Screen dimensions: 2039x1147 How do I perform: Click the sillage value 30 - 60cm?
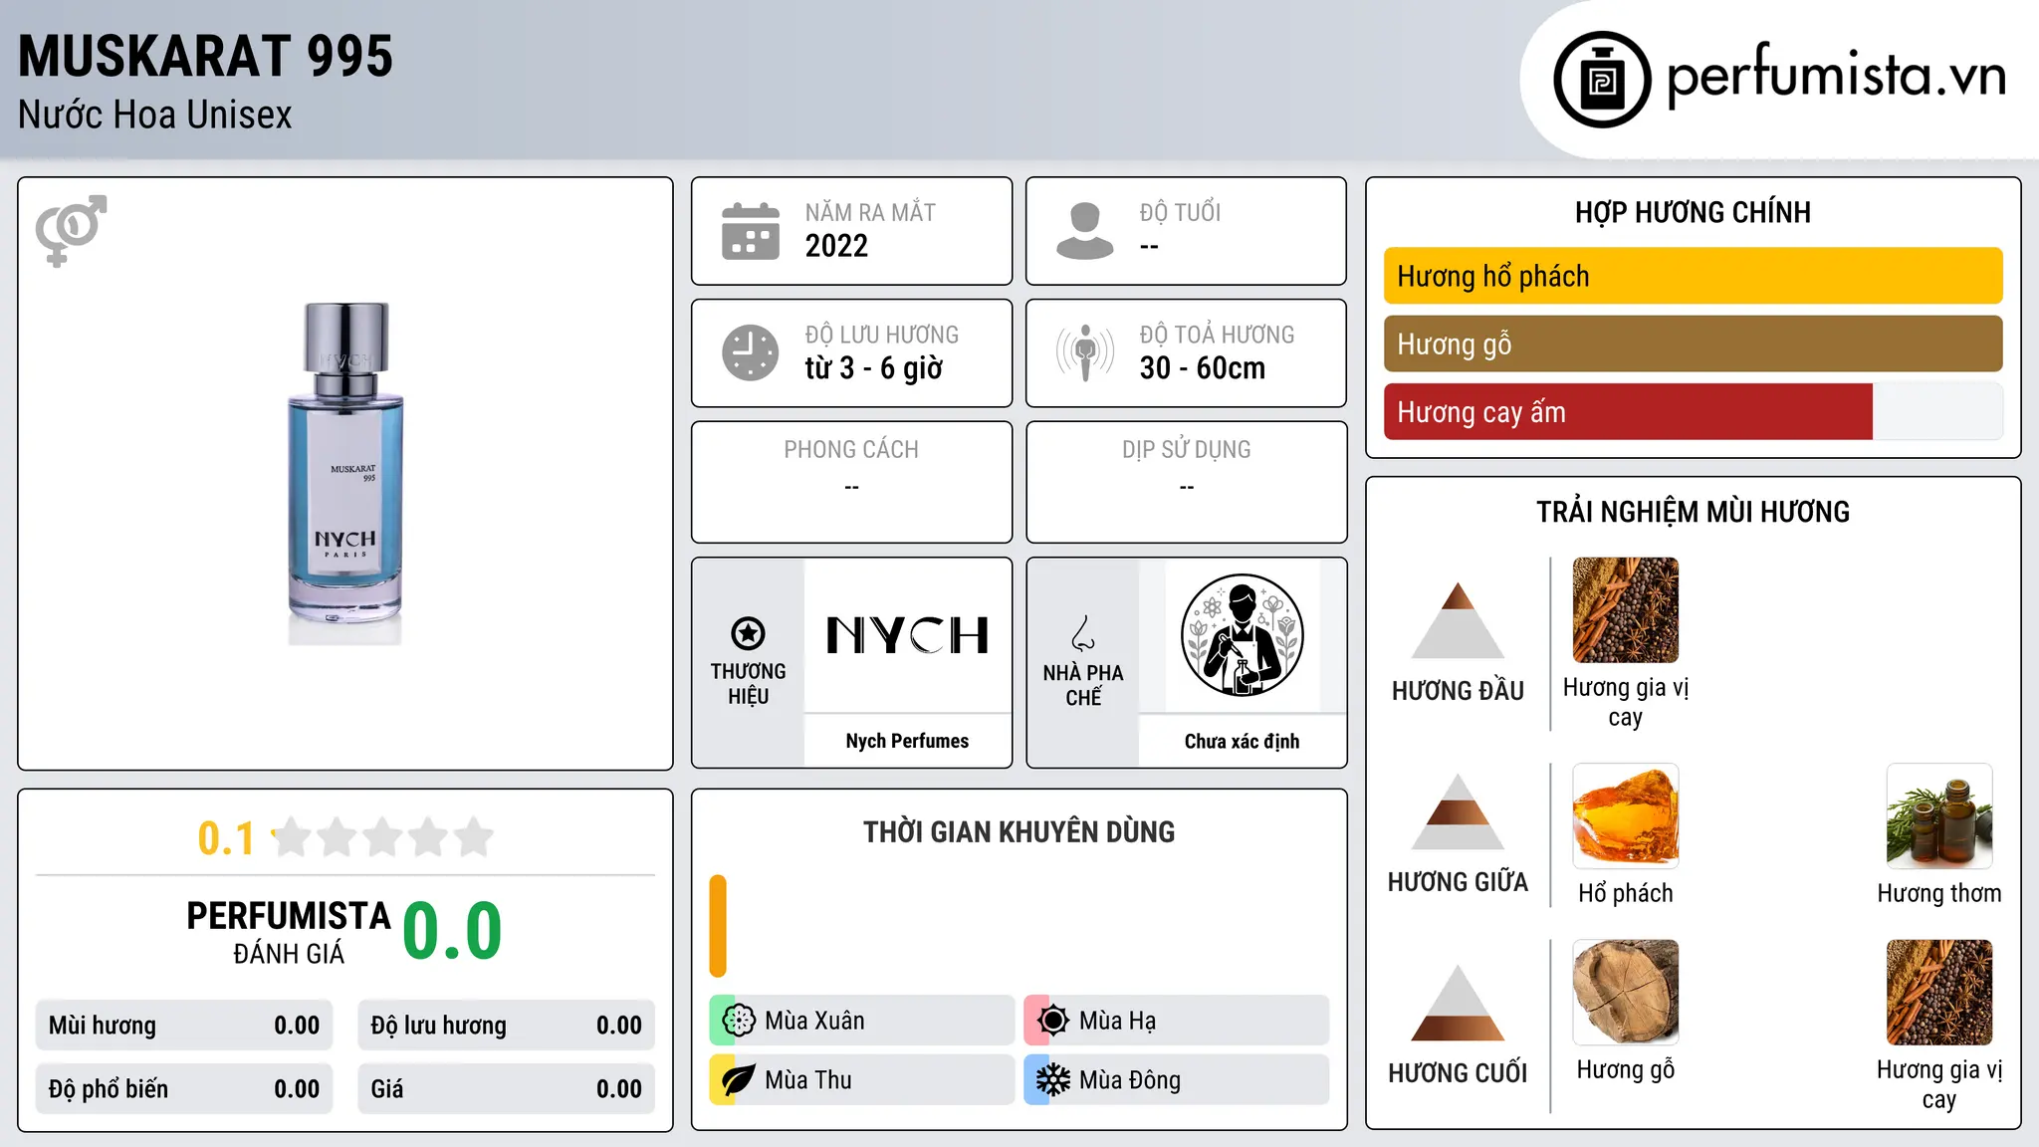click(x=1202, y=367)
